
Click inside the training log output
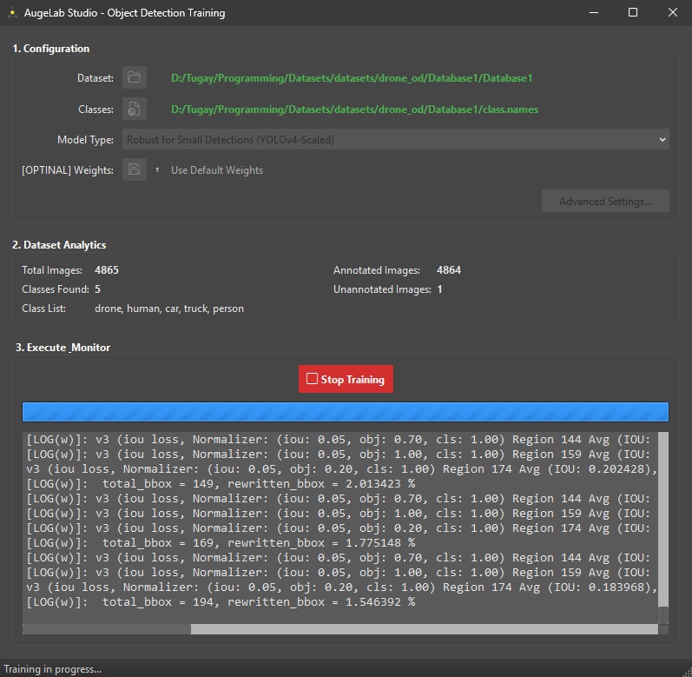coord(339,521)
